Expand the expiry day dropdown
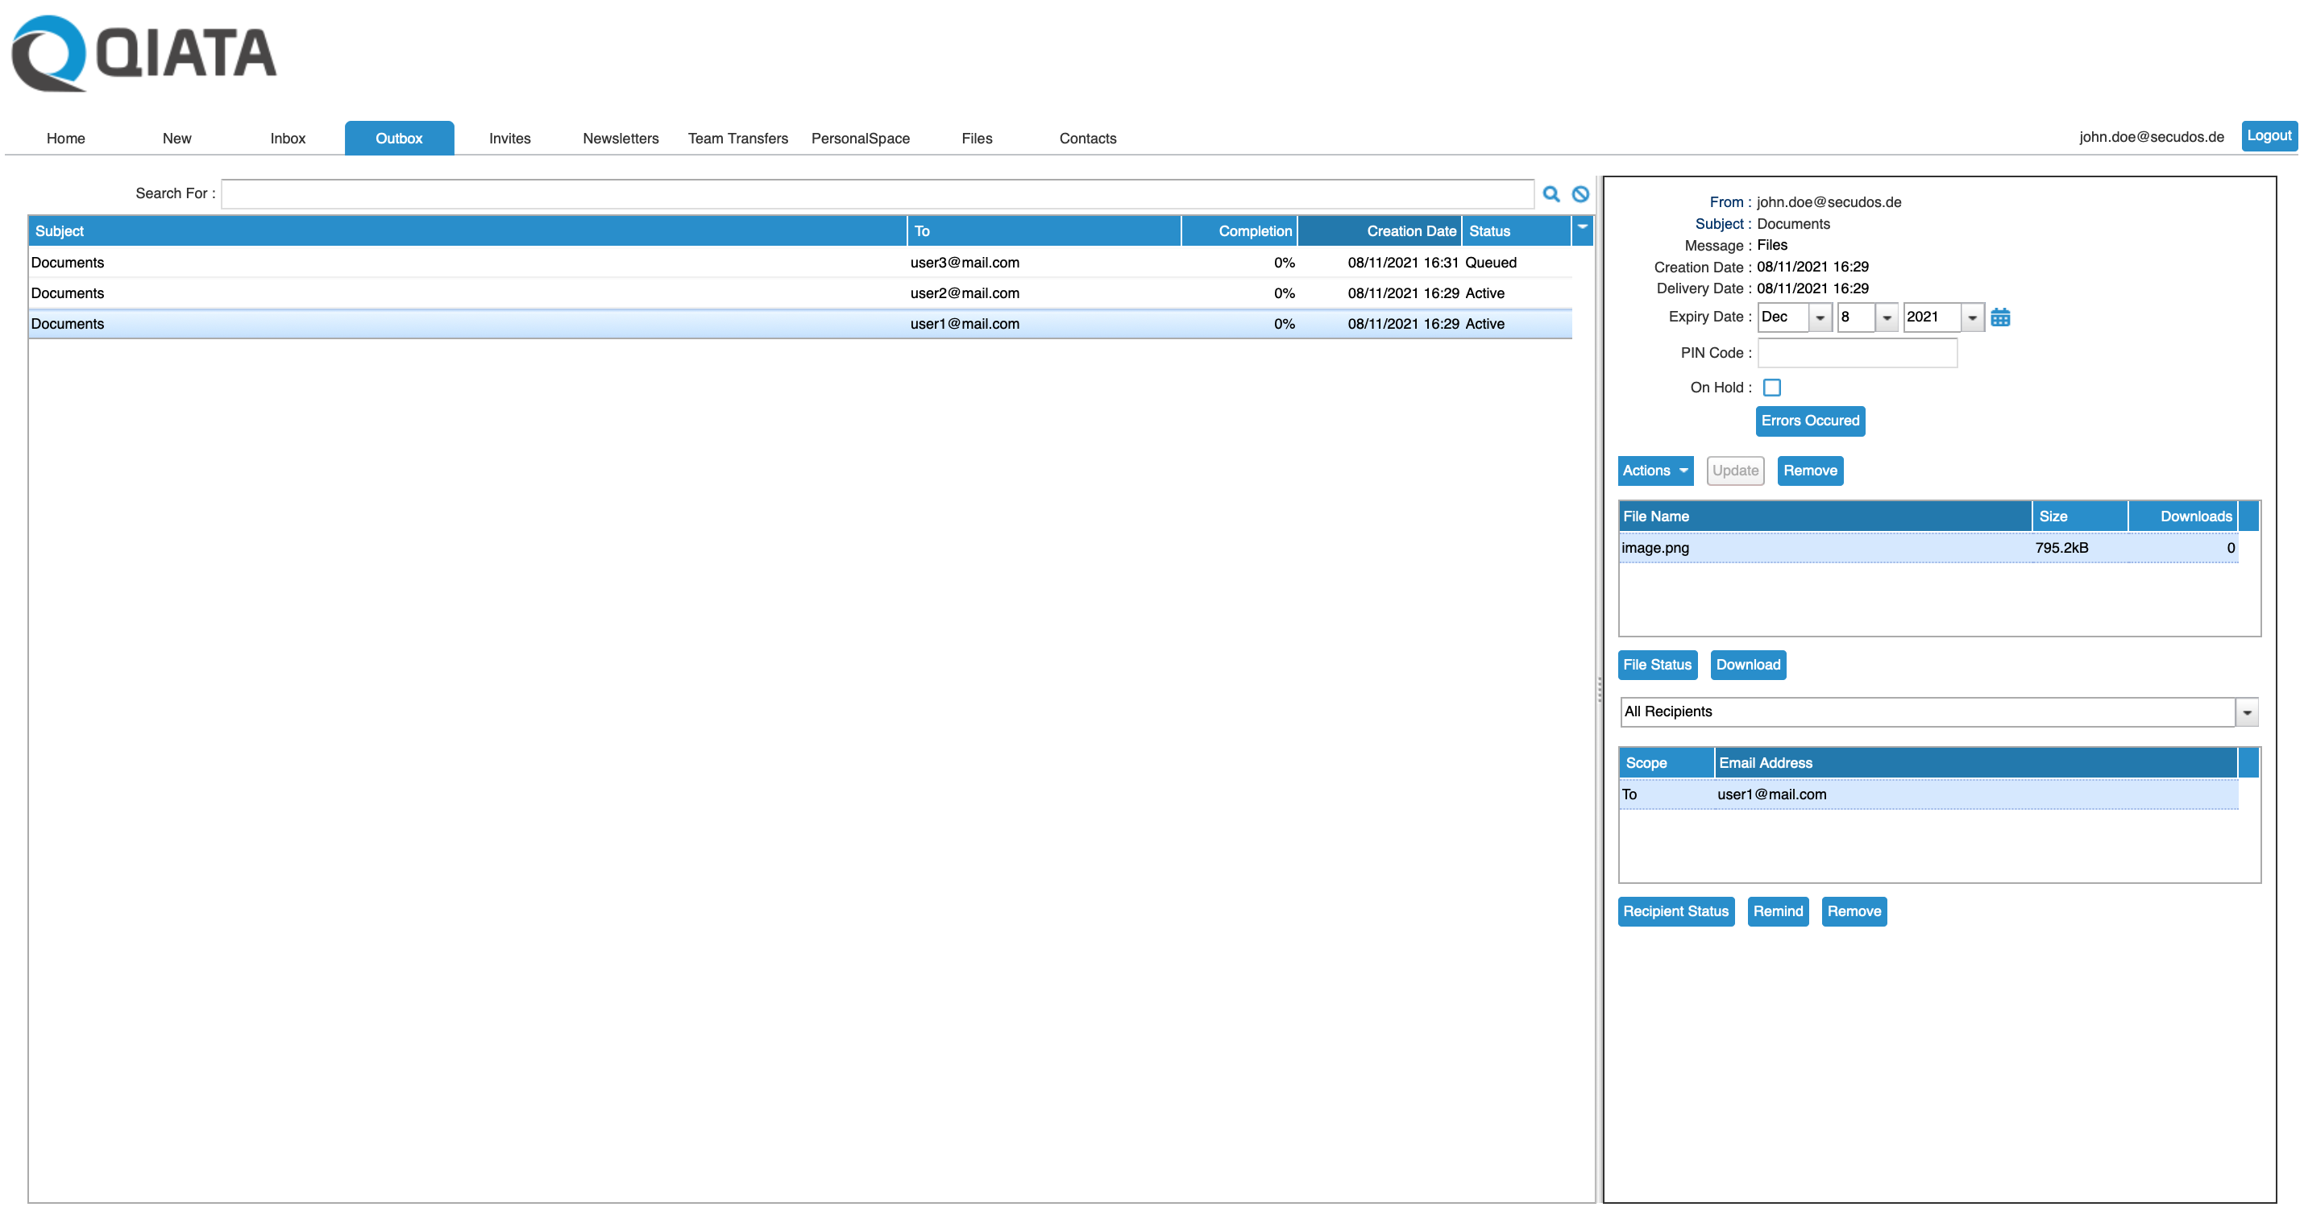 [1887, 317]
